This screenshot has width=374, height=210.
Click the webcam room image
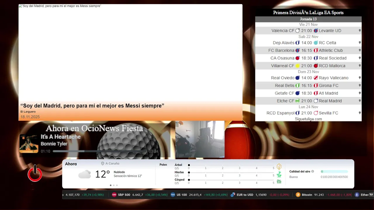tap(200, 139)
